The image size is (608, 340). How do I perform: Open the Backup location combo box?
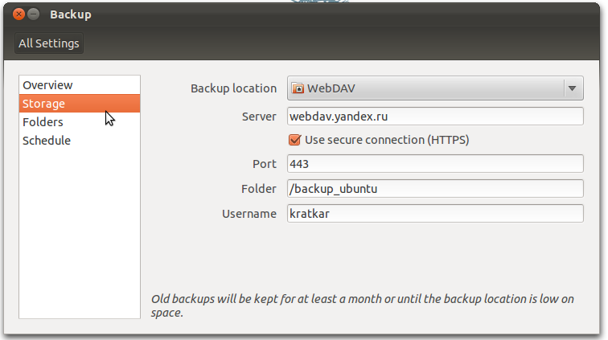[x=425, y=88]
